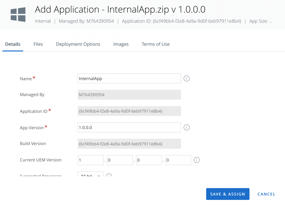
Task: Select the Images tab
Action: coord(121,44)
